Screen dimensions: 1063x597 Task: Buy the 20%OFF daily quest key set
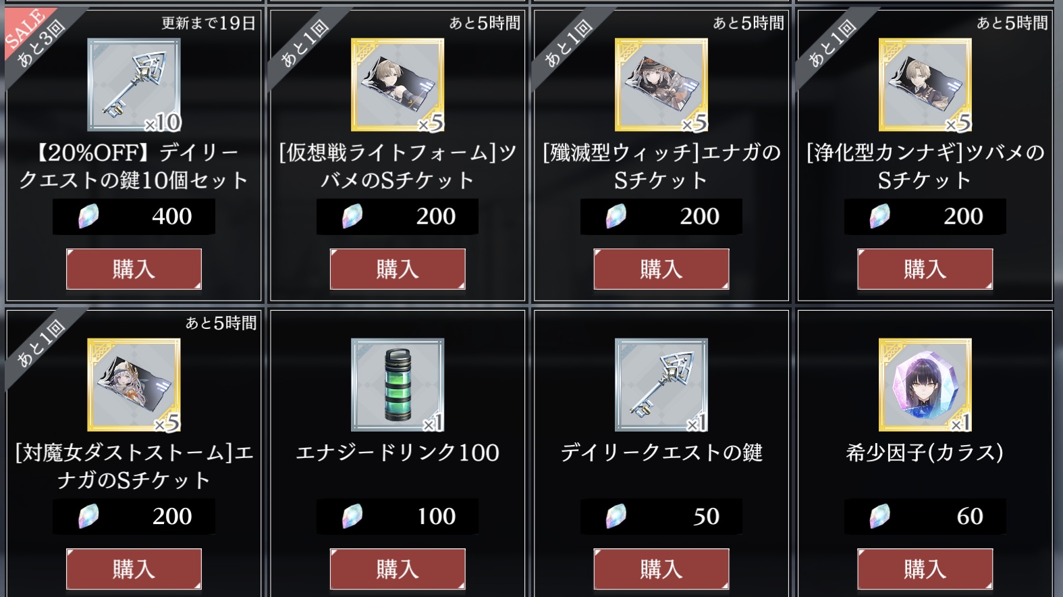click(134, 269)
